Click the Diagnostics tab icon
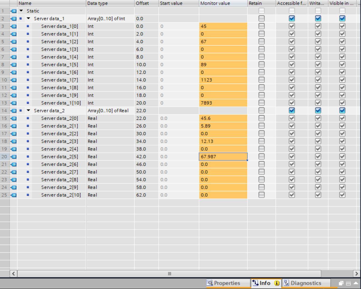The image size is (361, 289). click(x=286, y=283)
